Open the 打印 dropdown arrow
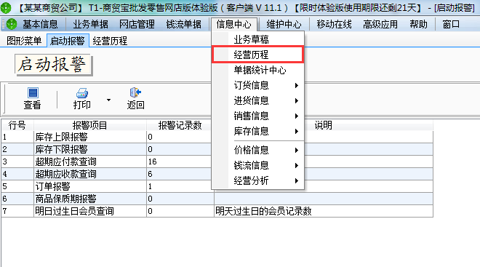Image resolution: width=480 pixels, height=267 pixels. [108, 100]
